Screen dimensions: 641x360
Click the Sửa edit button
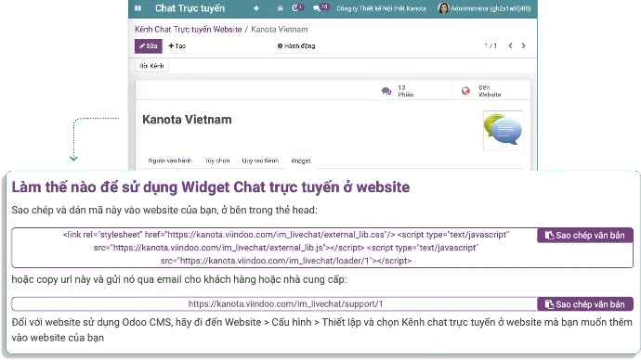149,46
